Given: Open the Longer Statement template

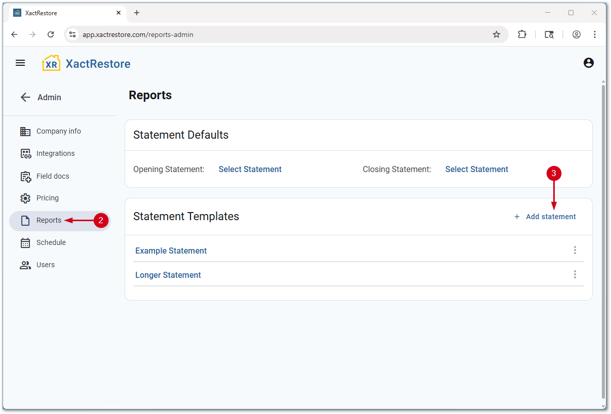Looking at the screenshot, I should click(168, 275).
